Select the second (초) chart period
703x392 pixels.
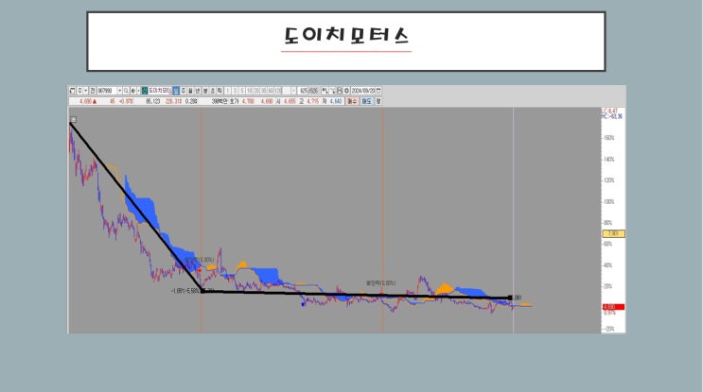point(213,91)
